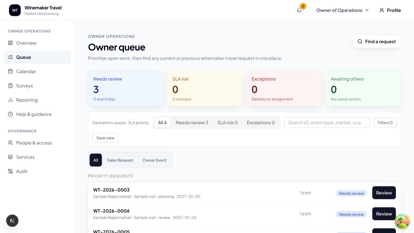The width and height of the screenshot is (414, 233).
Task: Open the SLA risk summary card
Action: (205, 89)
